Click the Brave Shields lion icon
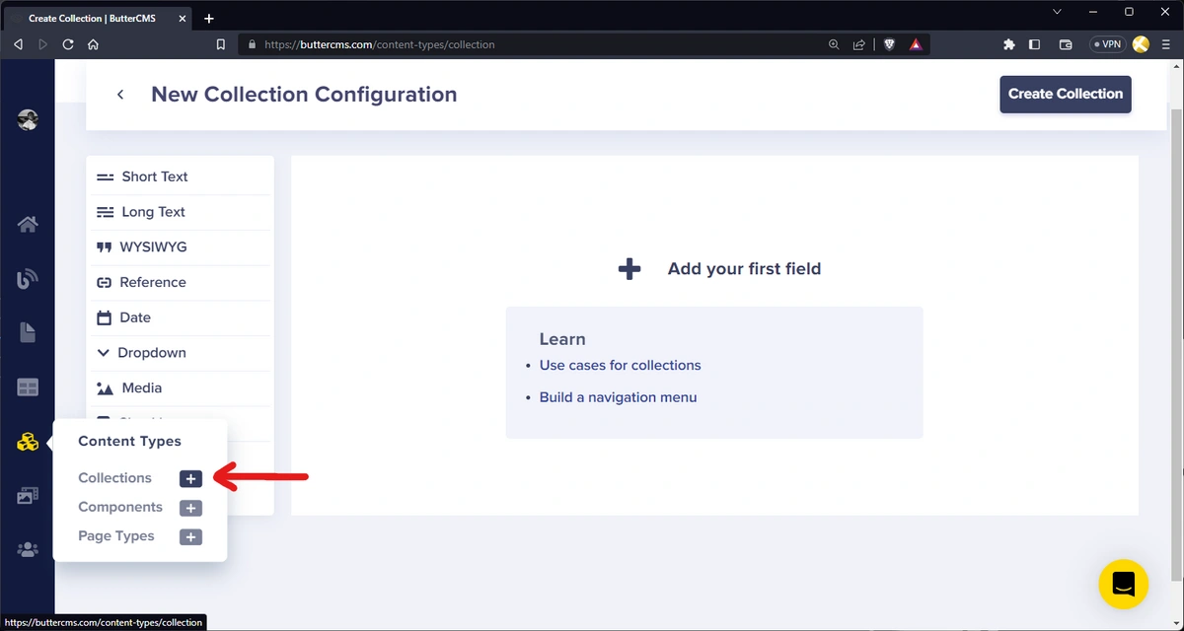 [x=889, y=44]
